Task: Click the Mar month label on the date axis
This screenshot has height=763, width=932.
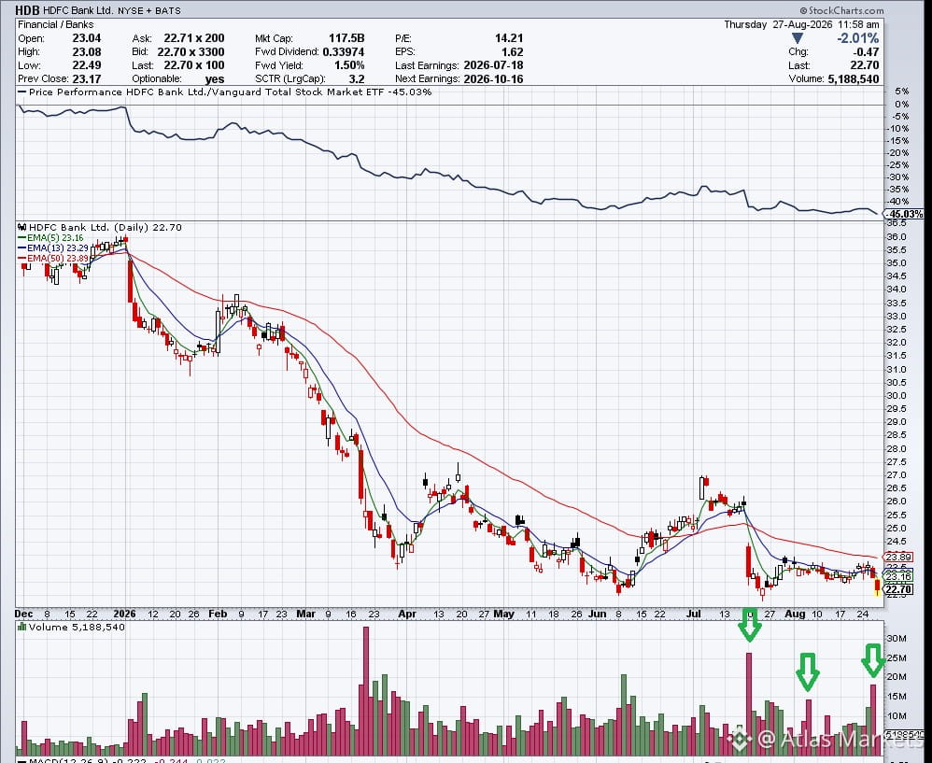Action: pos(305,614)
